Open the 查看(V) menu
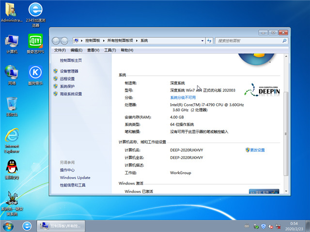This screenshot has height=232, width=310. 93,50
